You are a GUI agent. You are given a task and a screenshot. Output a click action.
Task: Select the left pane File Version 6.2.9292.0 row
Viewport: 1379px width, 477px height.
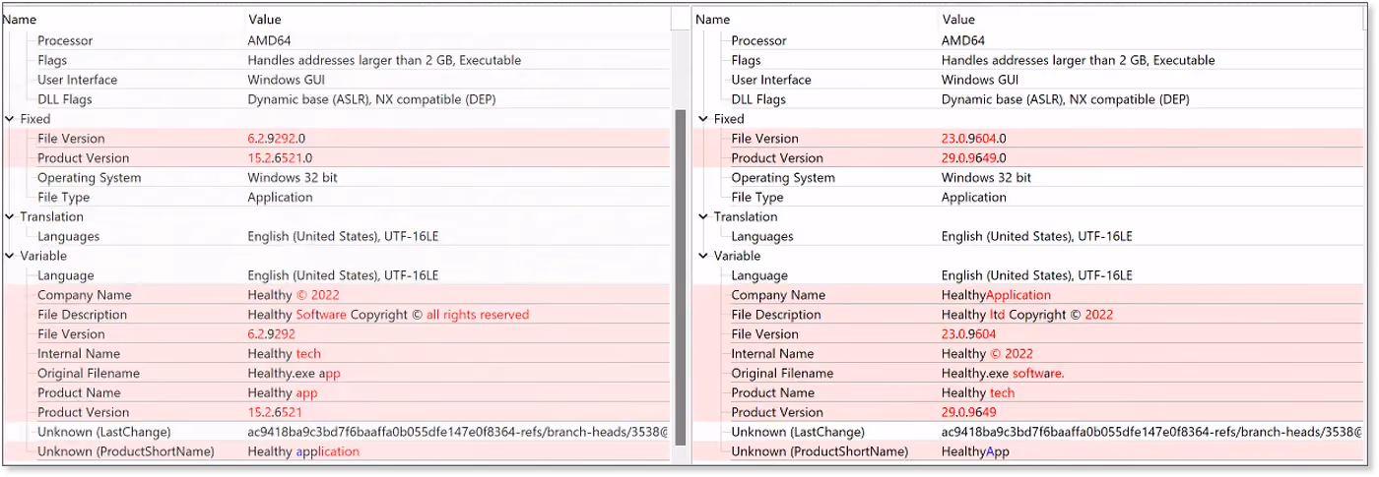click(337, 139)
